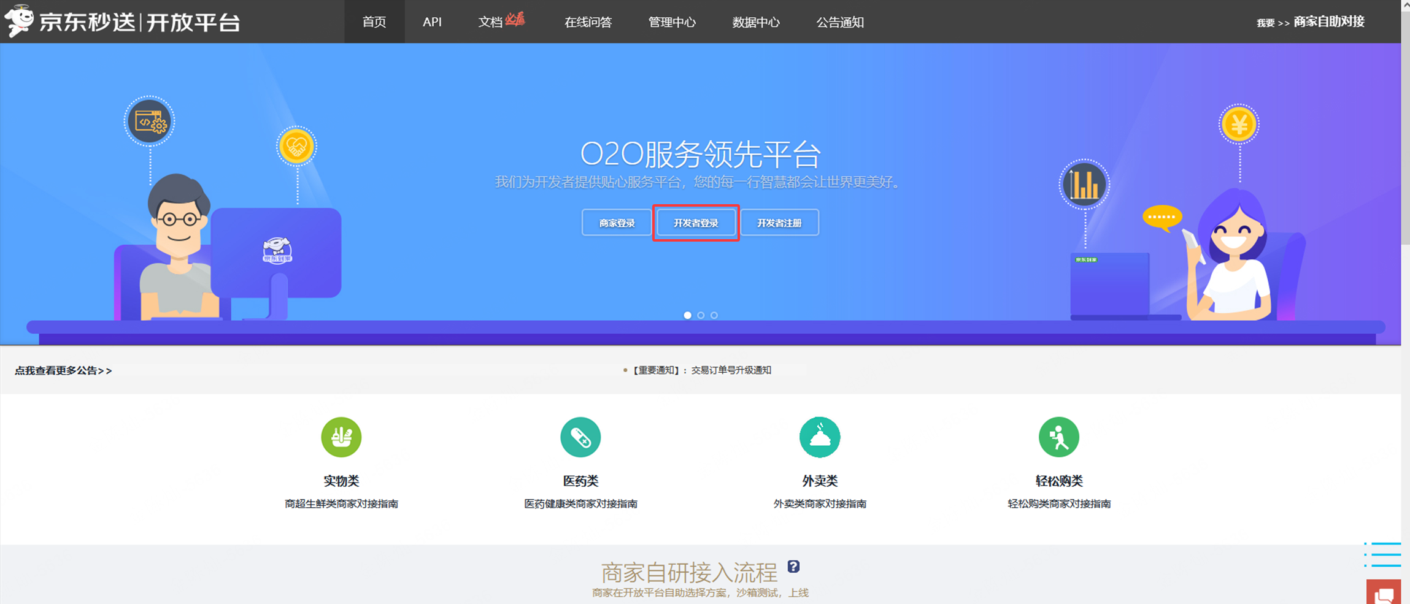Click the JD dog mascot logo
This screenshot has width=1410, height=604.
[19, 20]
